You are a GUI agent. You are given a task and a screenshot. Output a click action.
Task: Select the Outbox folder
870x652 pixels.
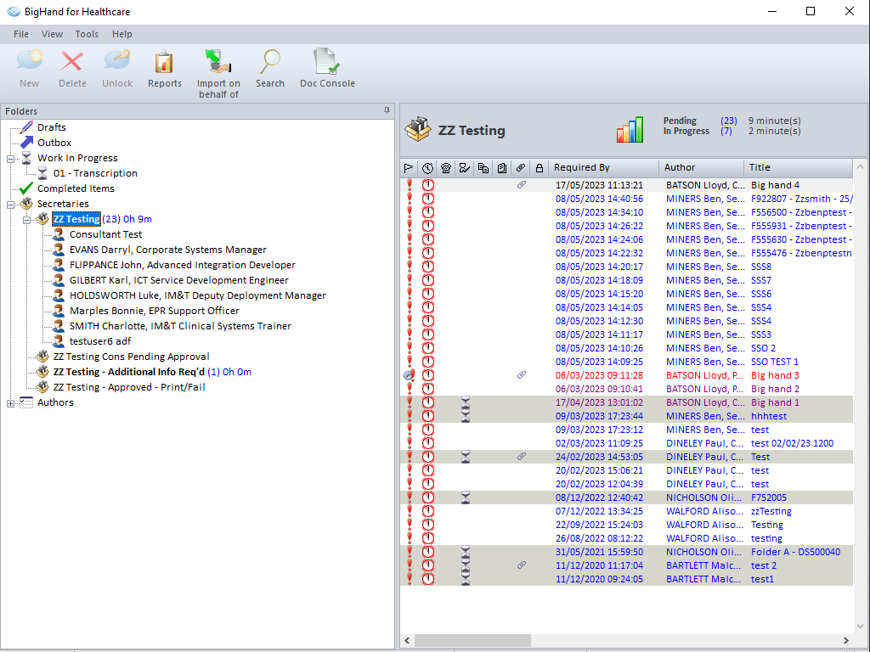coord(54,143)
